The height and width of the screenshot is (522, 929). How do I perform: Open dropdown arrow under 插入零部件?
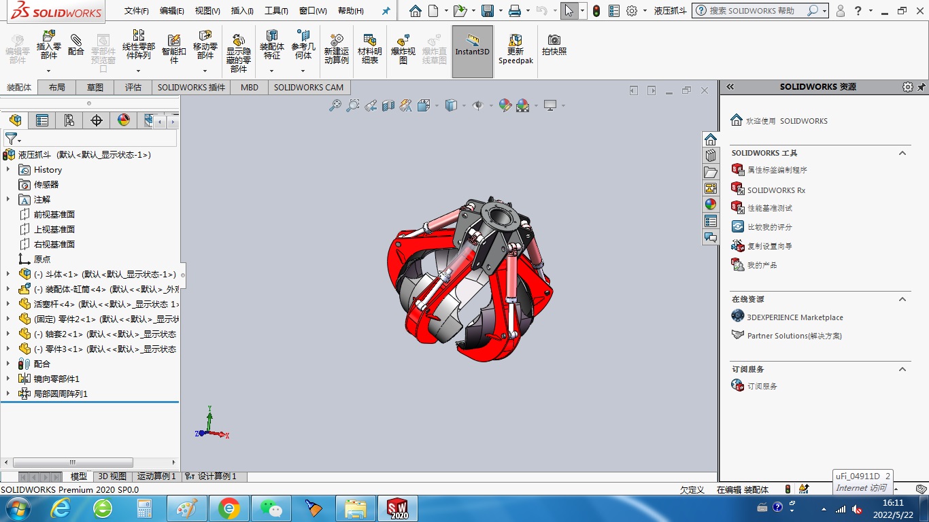tap(48, 71)
